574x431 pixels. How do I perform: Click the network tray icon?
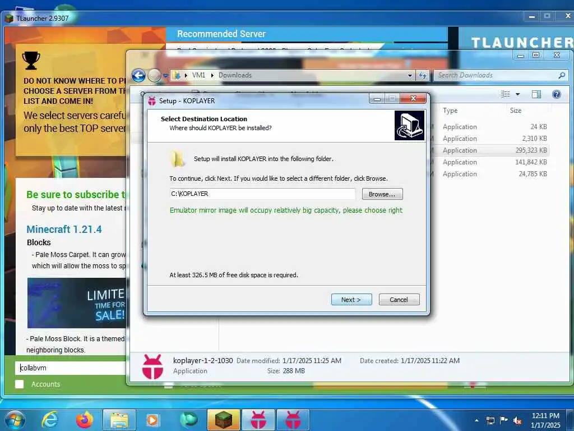490,420
